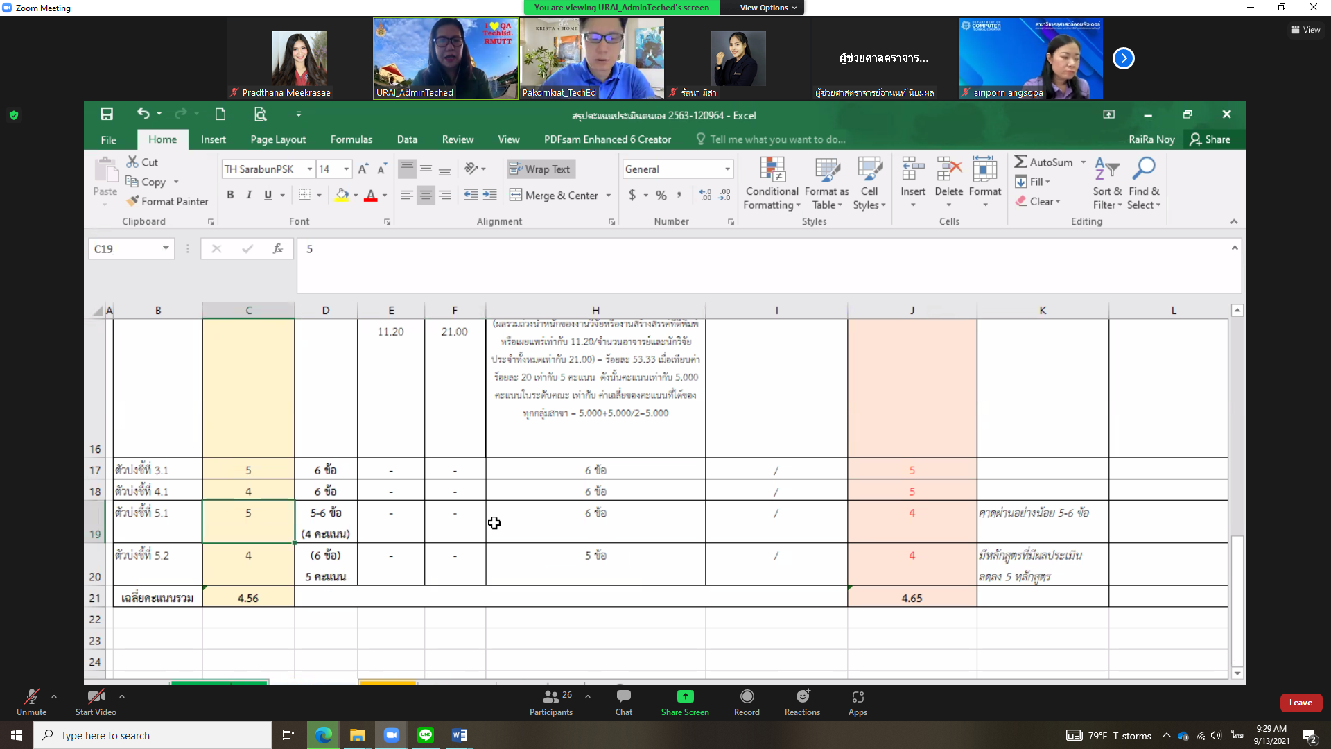Apply yellow Fill Color
This screenshot has height=749, width=1331.
[342, 195]
